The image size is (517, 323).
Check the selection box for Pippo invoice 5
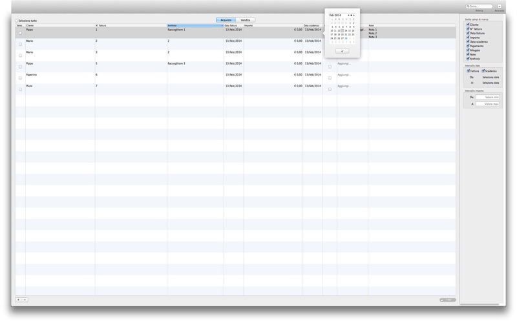click(21, 67)
